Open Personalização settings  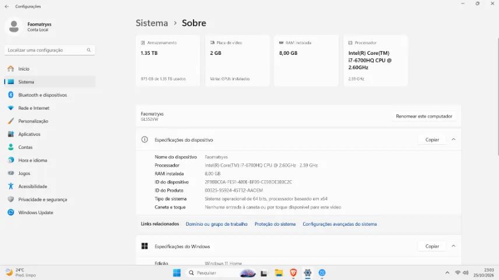coord(50,121)
